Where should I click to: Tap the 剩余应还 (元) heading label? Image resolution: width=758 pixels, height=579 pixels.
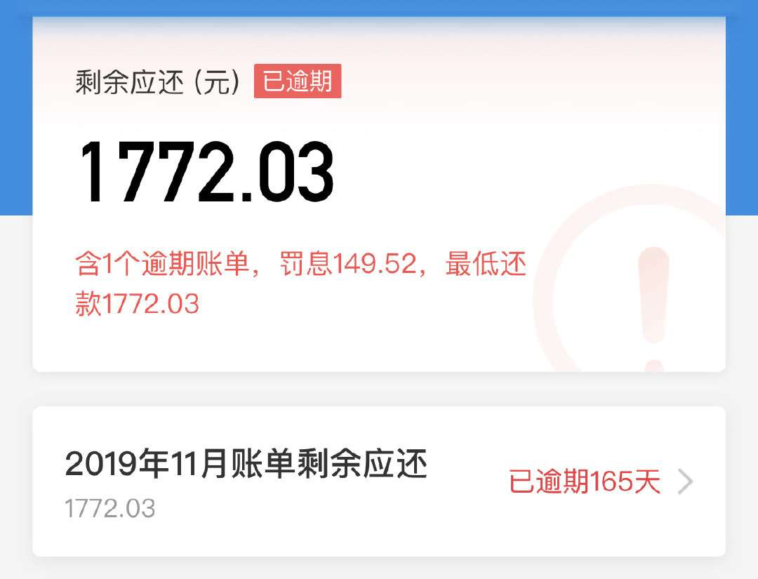coord(158,82)
